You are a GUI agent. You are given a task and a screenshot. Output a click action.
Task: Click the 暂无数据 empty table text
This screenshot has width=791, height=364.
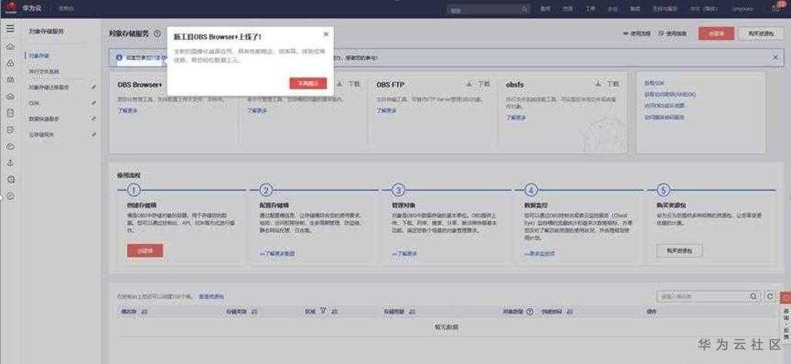tap(446, 327)
